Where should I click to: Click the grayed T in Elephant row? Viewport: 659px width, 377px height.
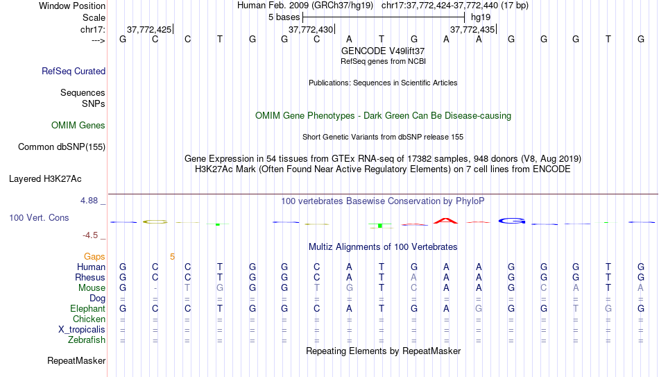pyautogui.click(x=576, y=309)
